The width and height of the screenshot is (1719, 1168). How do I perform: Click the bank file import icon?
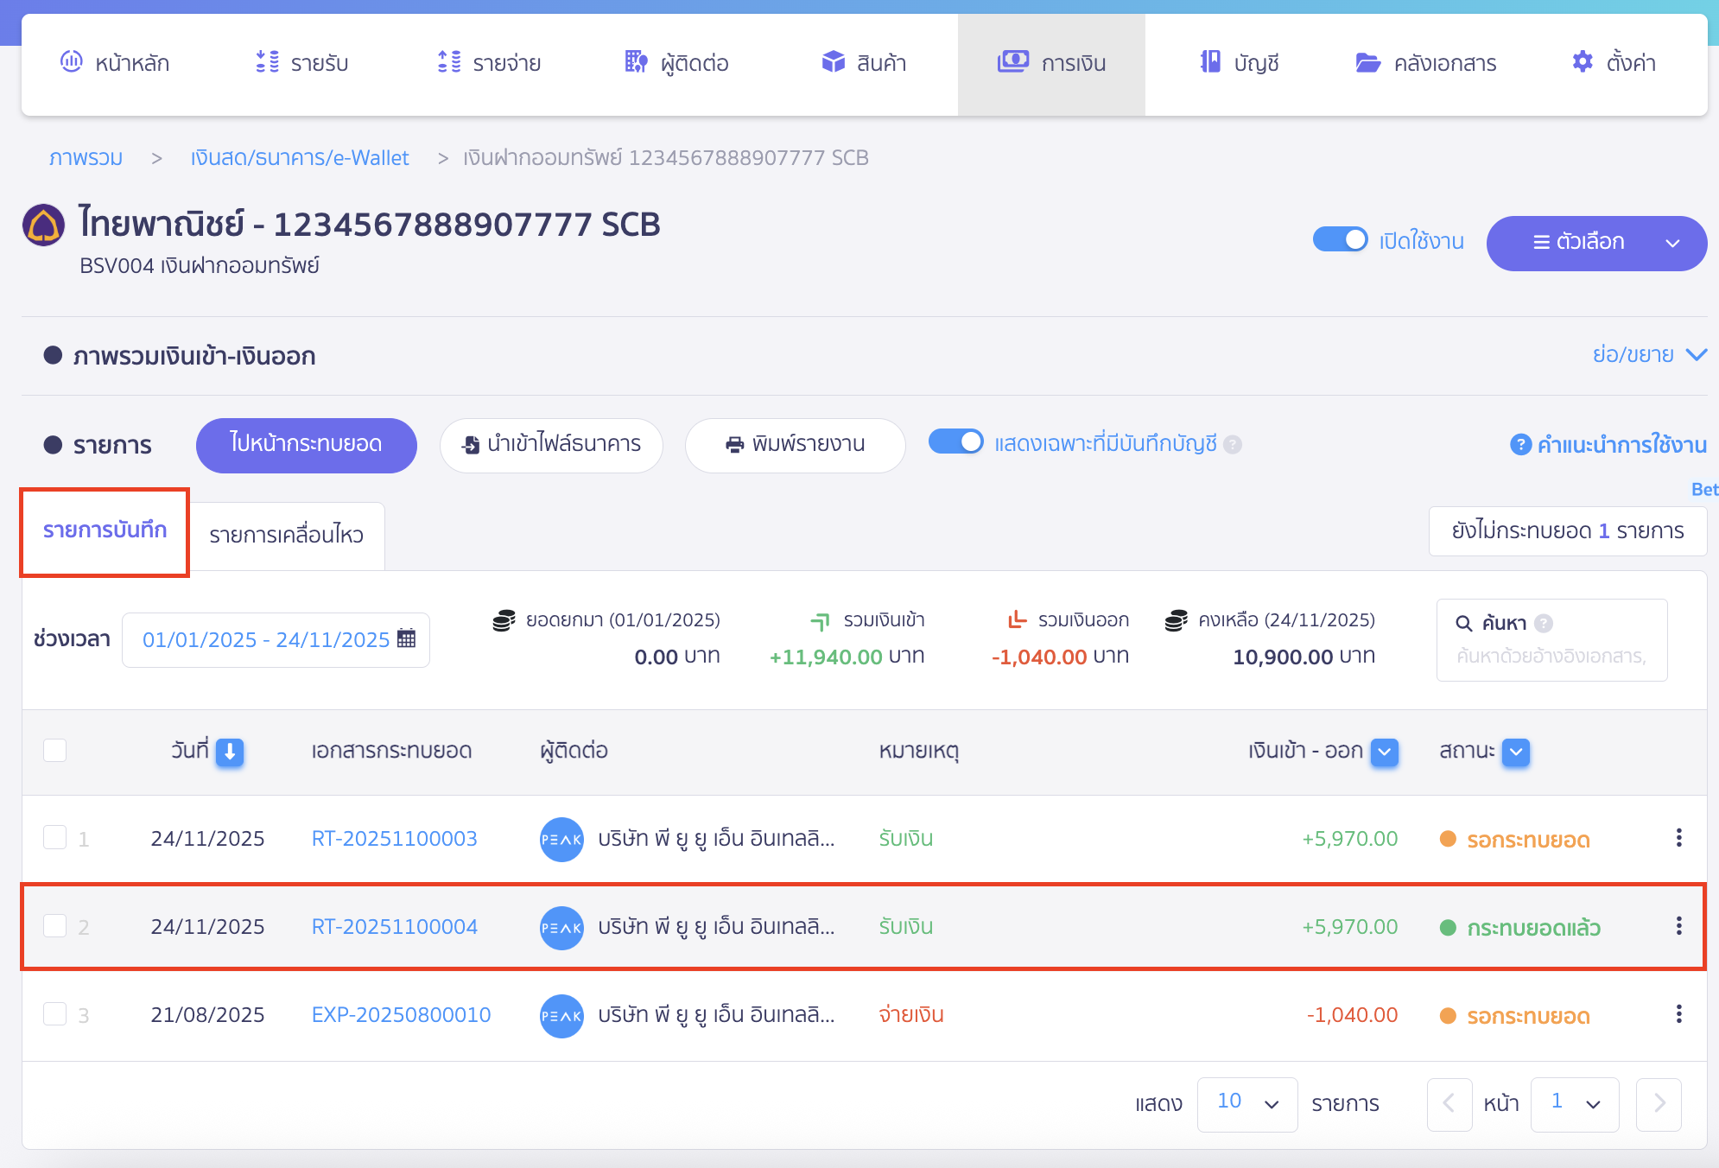tap(470, 445)
